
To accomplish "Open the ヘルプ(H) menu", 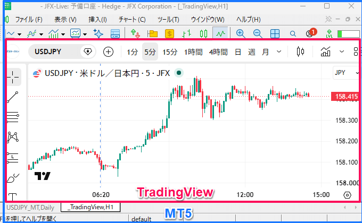I will tap(248, 20).
